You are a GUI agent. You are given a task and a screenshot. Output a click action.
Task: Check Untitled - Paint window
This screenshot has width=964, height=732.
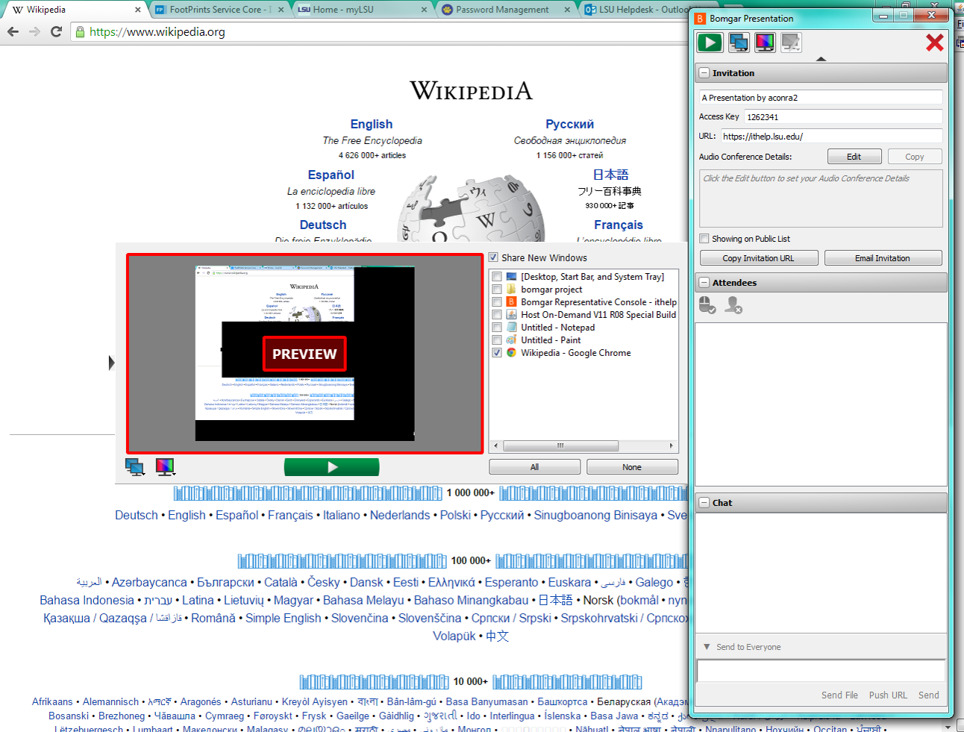pos(497,340)
